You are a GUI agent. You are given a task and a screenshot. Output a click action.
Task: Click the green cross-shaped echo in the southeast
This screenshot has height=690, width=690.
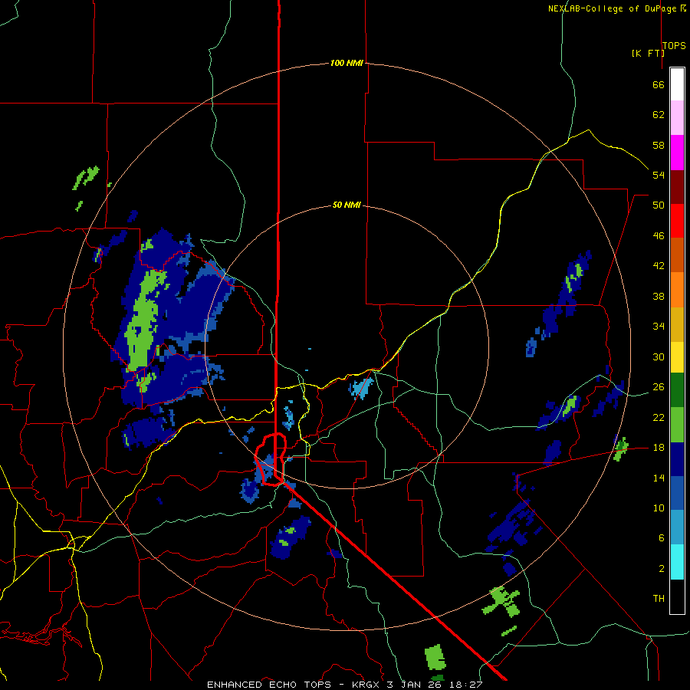(x=501, y=601)
